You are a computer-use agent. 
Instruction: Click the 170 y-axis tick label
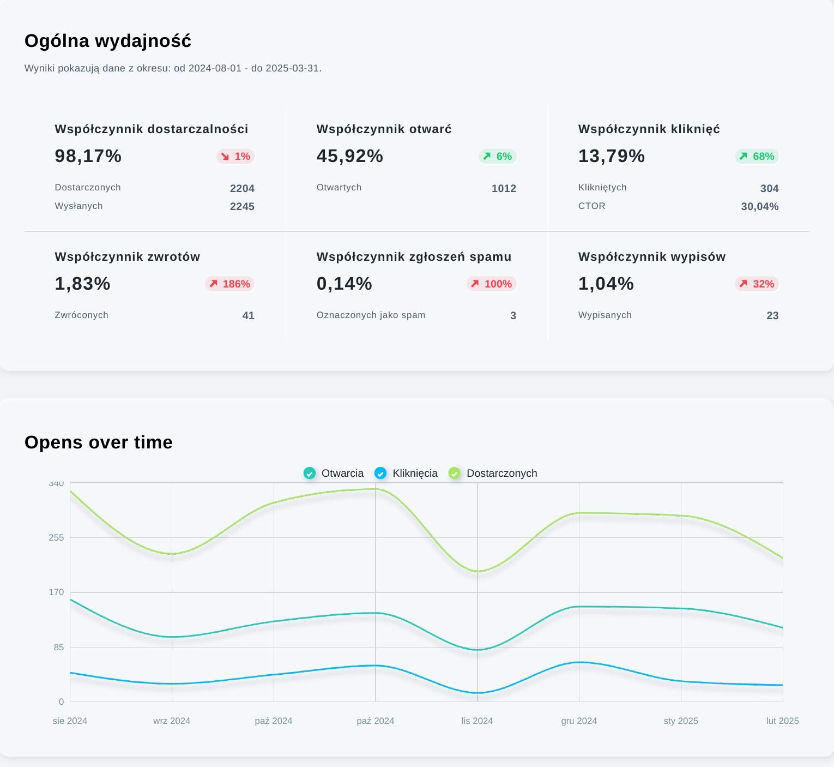(x=56, y=592)
